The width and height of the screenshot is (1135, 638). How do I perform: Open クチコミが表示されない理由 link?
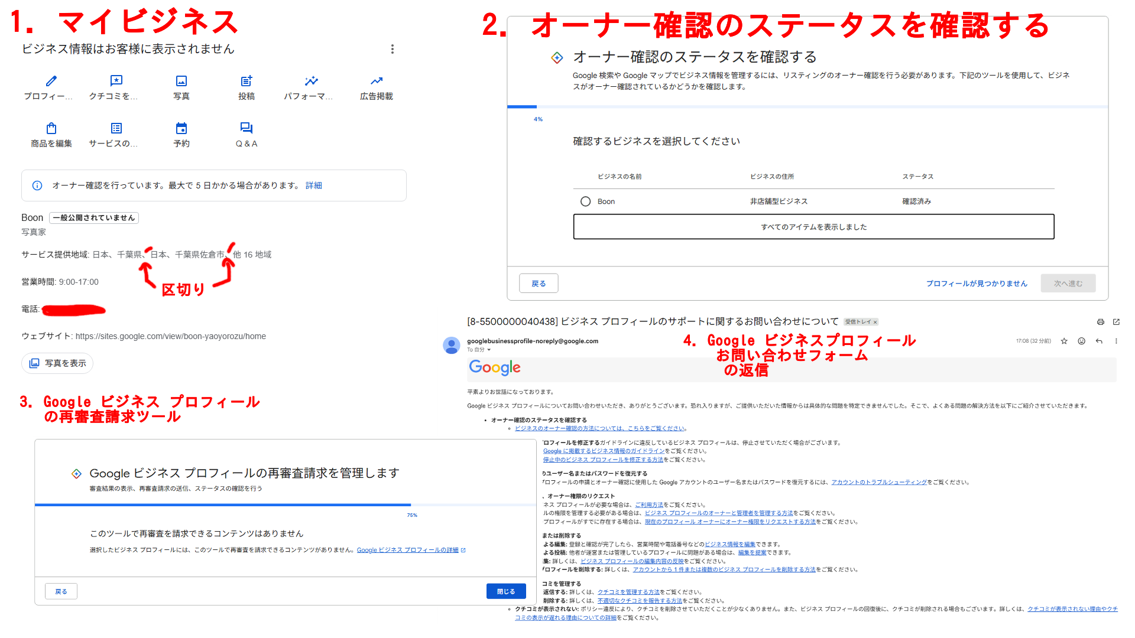1072,609
